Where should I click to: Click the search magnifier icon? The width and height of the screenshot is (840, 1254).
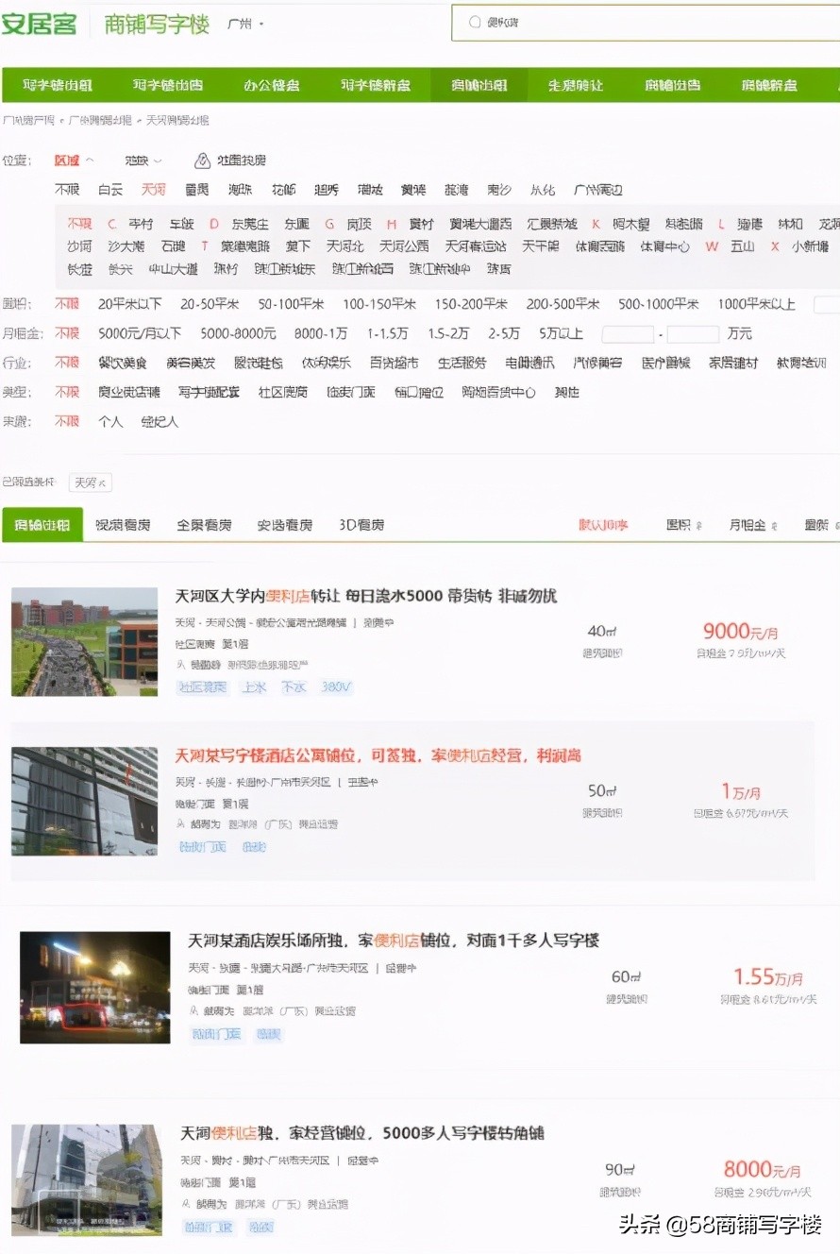475,22
